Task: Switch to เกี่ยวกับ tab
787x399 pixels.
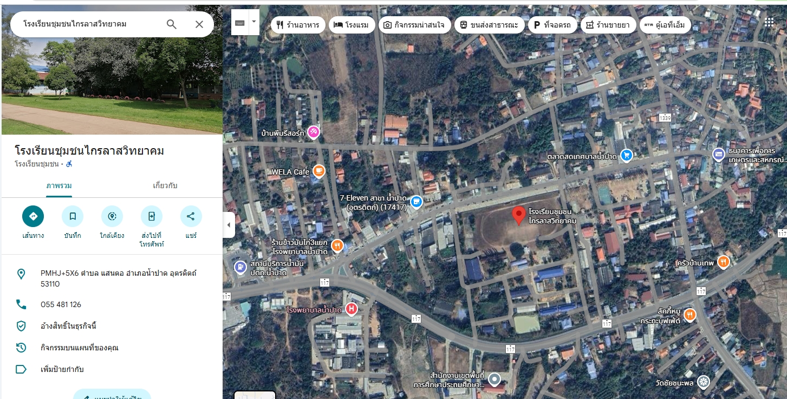Action: [x=165, y=185]
